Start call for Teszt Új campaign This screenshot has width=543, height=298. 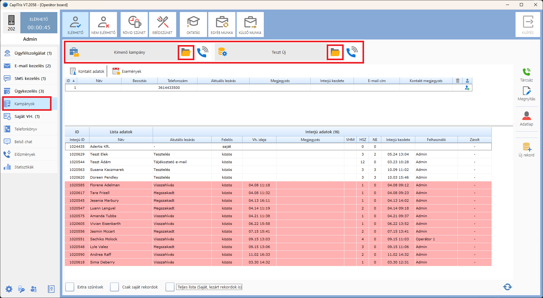352,52
